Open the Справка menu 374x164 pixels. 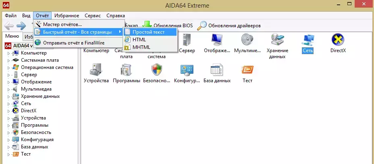click(x=116, y=16)
